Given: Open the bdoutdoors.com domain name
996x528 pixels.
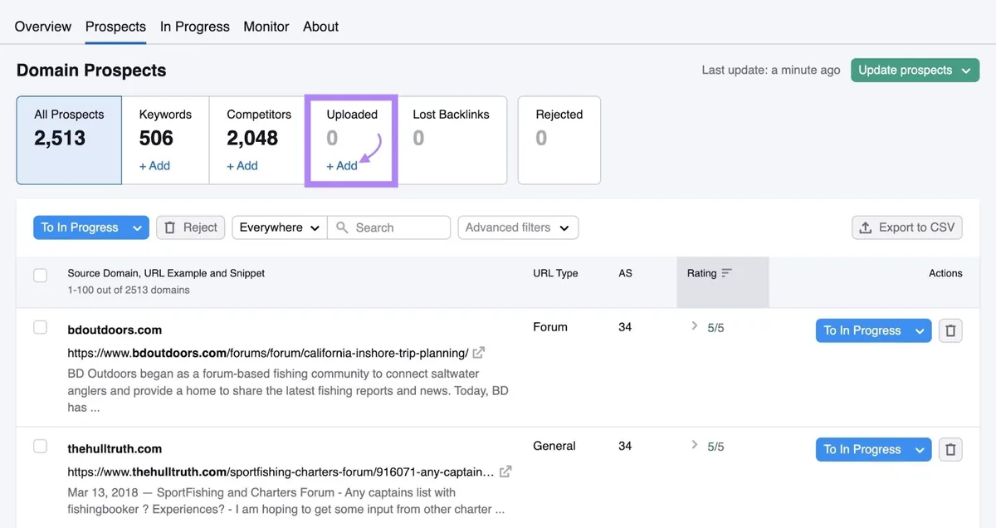Looking at the screenshot, I should pos(115,330).
